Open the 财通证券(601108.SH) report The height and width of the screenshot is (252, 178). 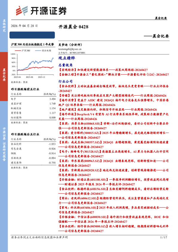(114, 182)
